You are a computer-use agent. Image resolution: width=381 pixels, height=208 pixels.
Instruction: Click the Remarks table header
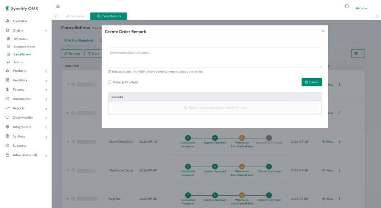pyautogui.click(x=117, y=97)
